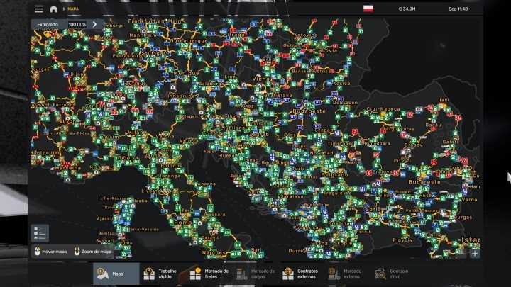Select the Burgas city label
511x287 pixels.
coord(463,217)
